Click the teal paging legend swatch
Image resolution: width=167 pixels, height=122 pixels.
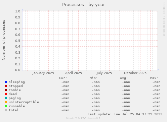(6, 98)
